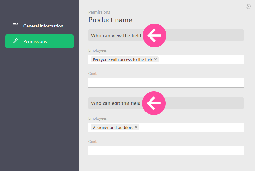Click the empty Contacts field under edit permissions
Screen dimensions: 255x171
(x=166, y=150)
